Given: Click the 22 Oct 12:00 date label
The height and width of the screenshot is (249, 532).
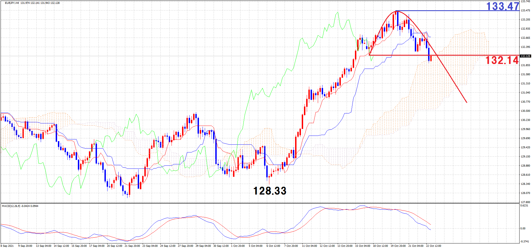Looking at the screenshot, I should [x=433, y=246].
